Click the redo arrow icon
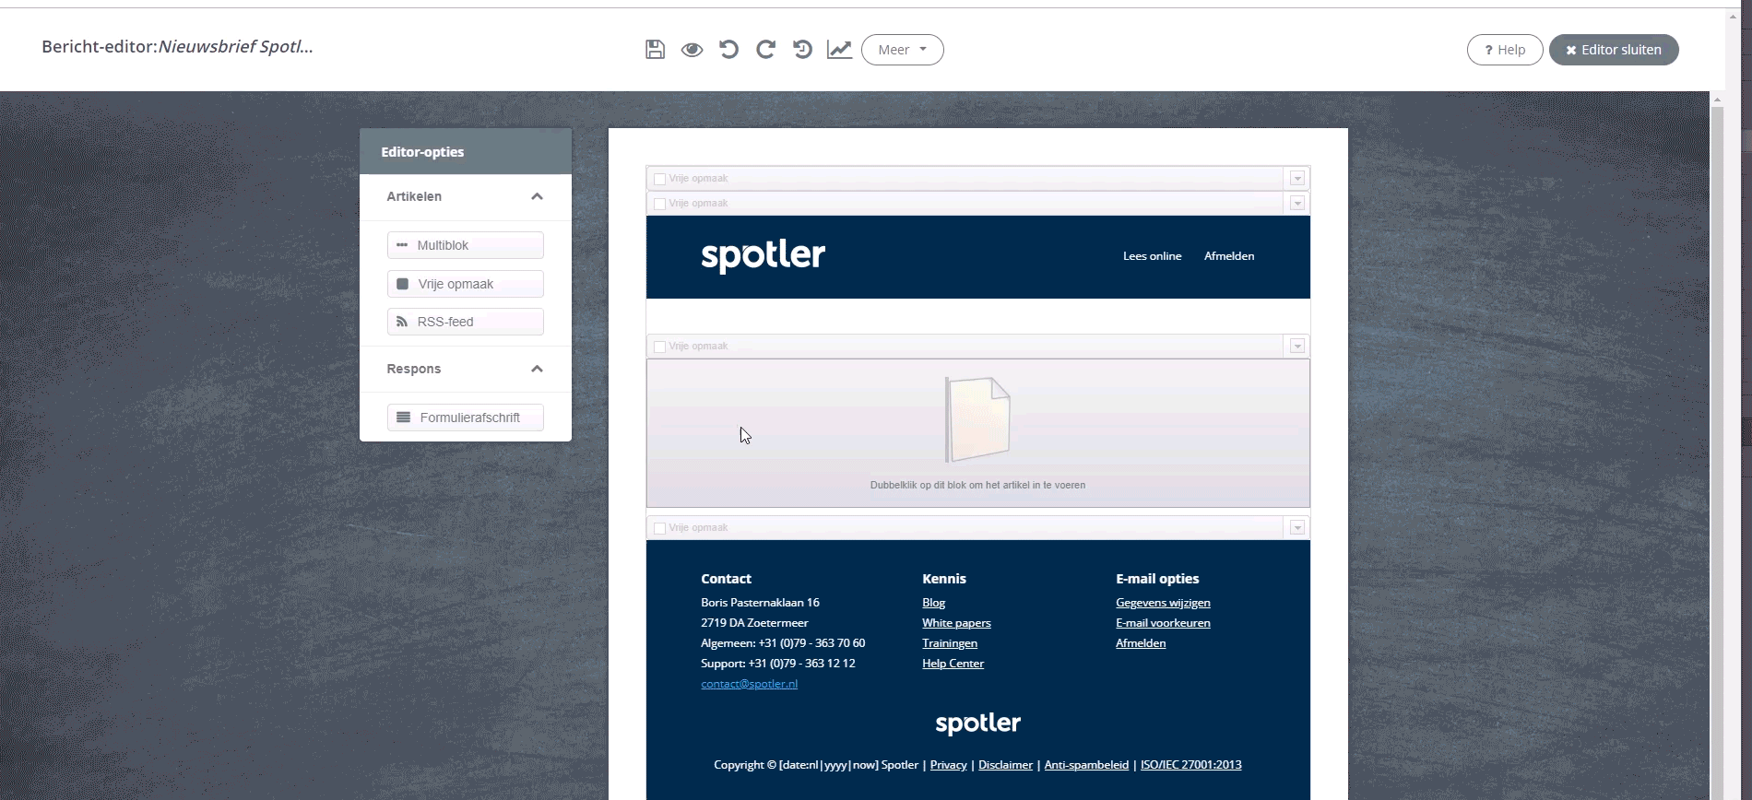This screenshot has width=1752, height=800. pos(765,50)
